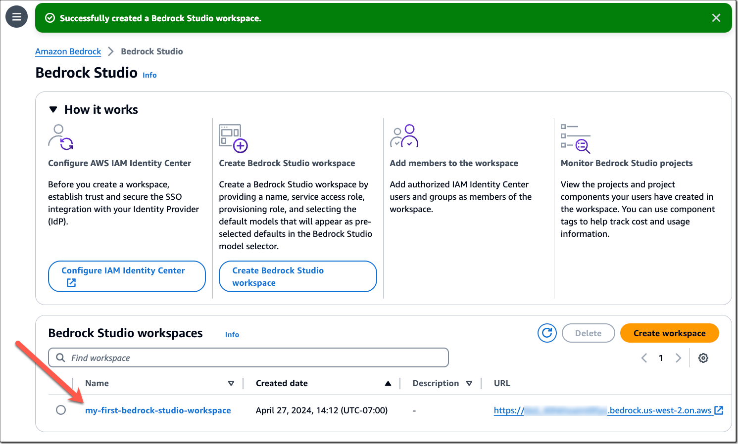
Task: Click the breadcrumb chevron separator
Action: click(111, 51)
